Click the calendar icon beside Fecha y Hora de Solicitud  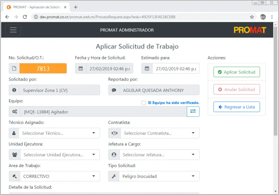point(81,69)
